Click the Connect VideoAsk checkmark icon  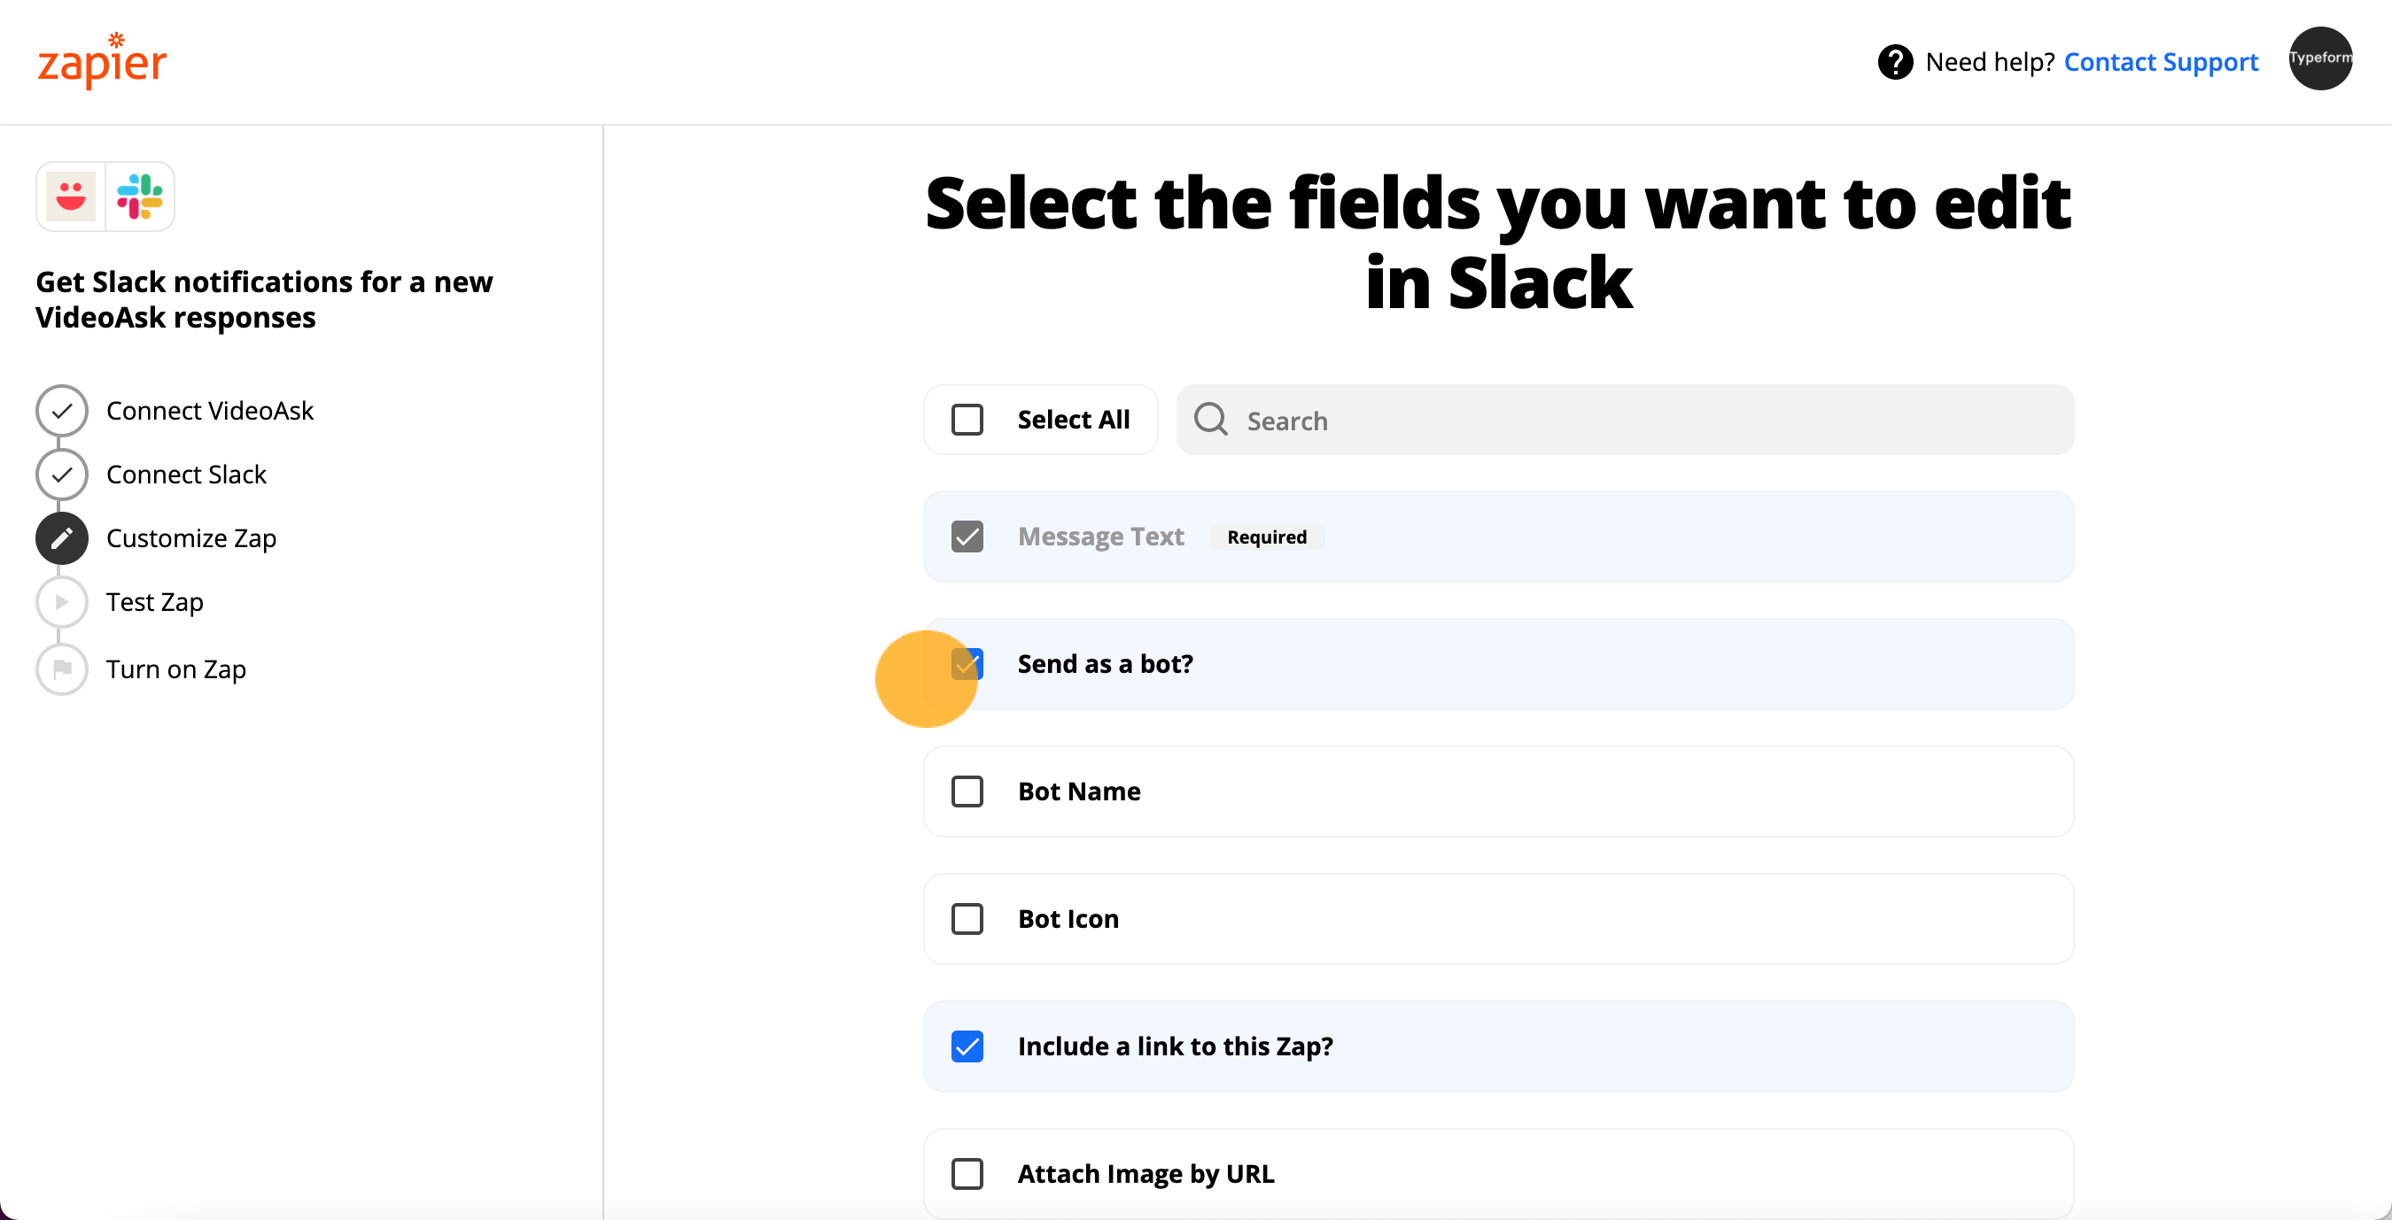(61, 411)
